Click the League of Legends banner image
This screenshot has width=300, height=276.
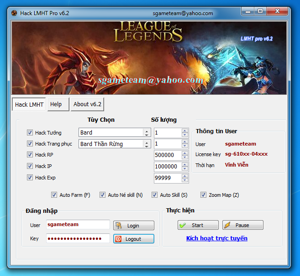click(x=149, y=58)
